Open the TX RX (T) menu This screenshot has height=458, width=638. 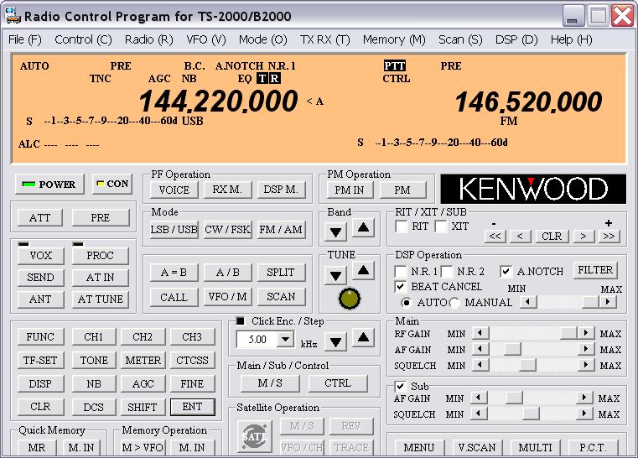tap(324, 39)
